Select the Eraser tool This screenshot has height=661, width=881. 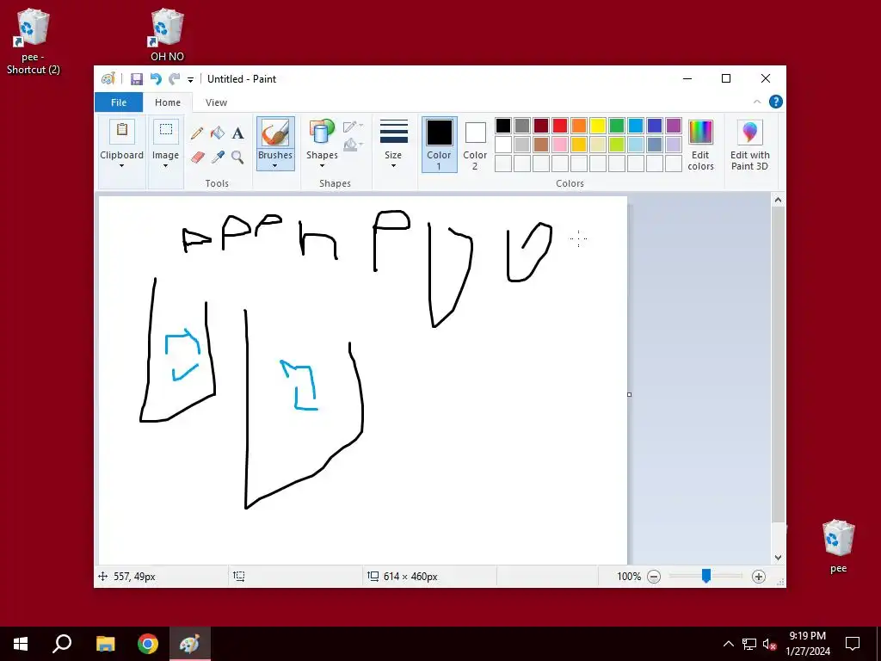click(197, 157)
